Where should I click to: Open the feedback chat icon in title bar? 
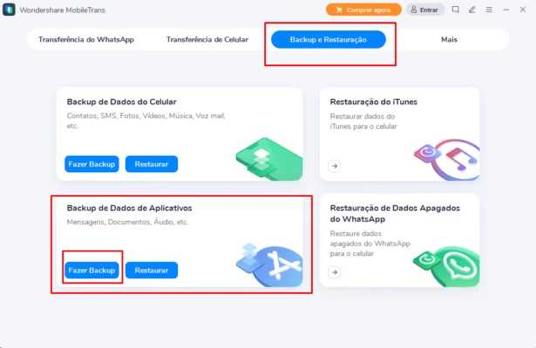click(x=455, y=10)
